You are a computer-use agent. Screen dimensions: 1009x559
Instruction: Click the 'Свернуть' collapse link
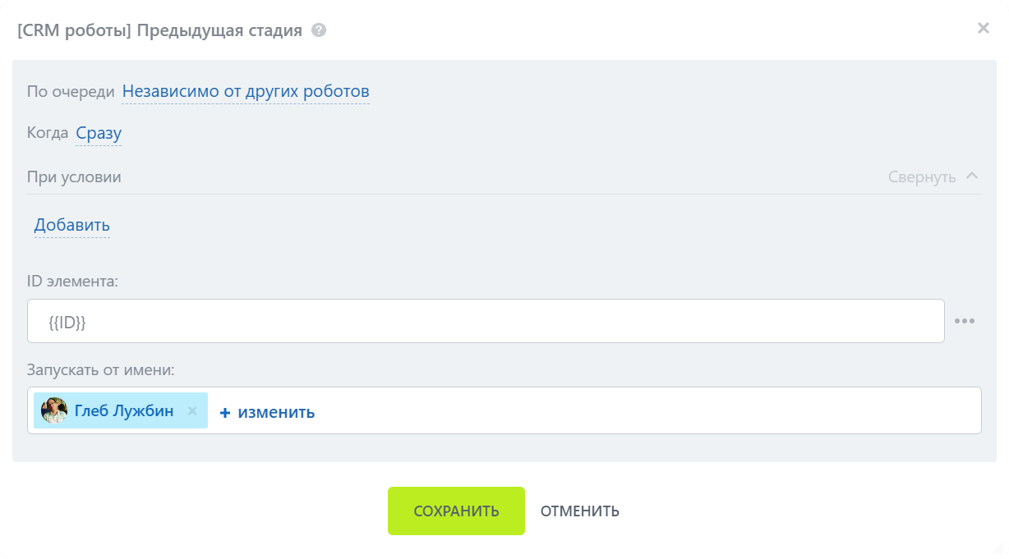[x=922, y=176]
